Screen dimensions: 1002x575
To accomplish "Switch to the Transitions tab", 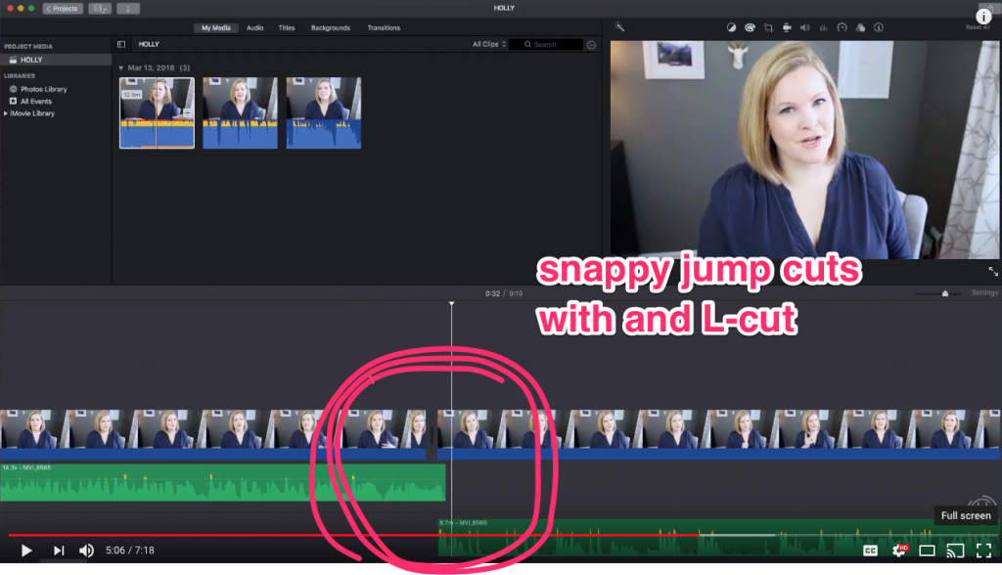I will pyautogui.click(x=383, y=27).
